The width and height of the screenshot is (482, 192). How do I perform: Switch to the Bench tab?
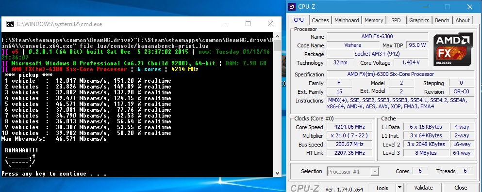click(x=442, y=20)
